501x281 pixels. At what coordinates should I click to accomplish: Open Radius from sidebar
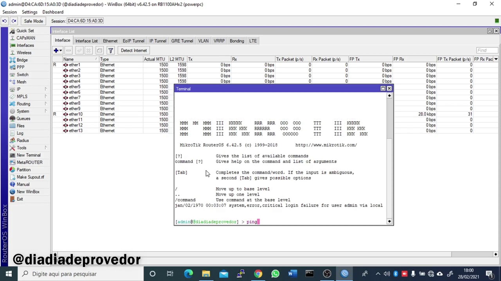pos(23,140)
